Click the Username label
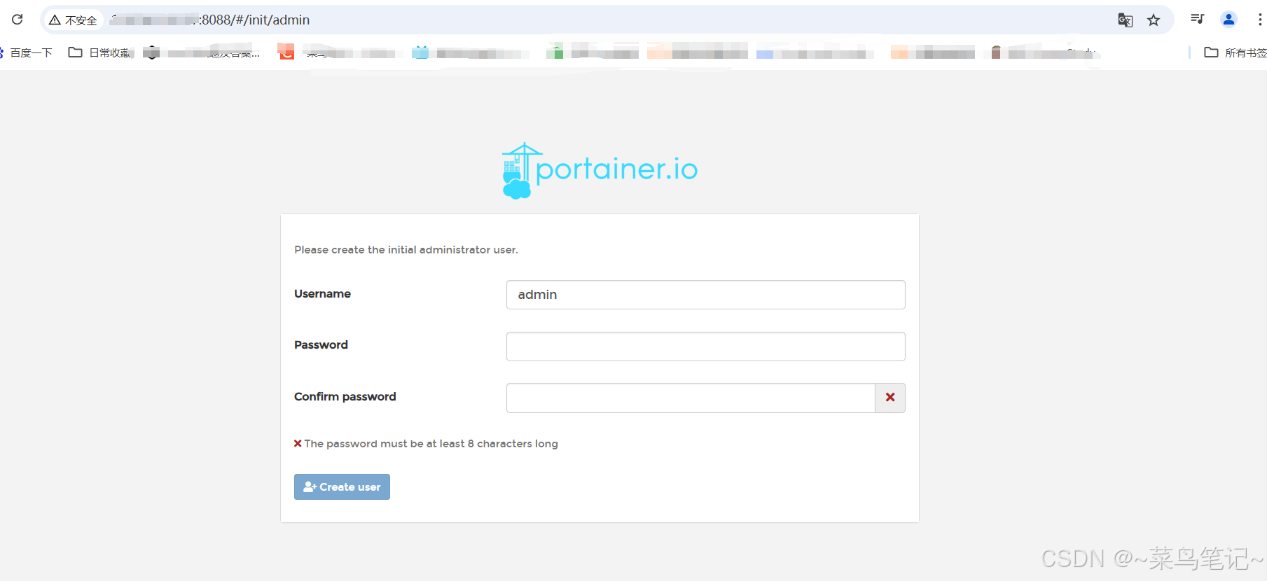This screenshot has width=1267, height=581. (x=322, y=294)
